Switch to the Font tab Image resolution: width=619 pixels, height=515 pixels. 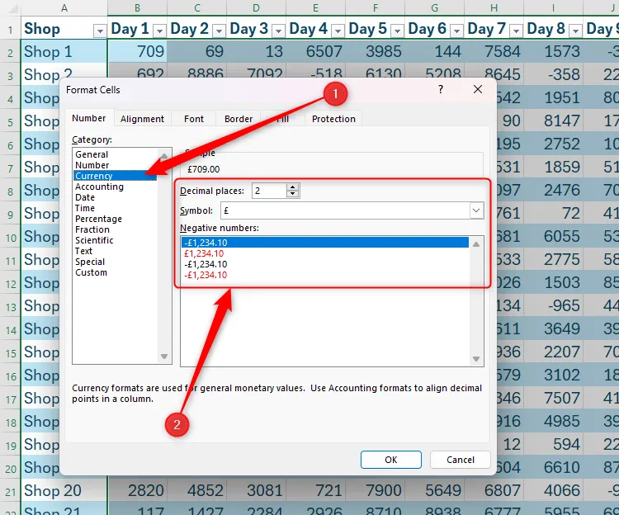194,119
